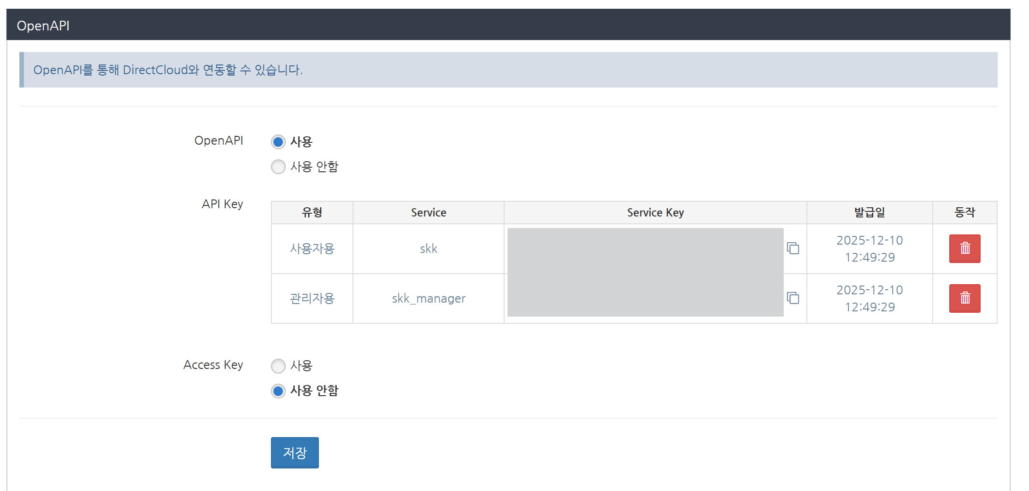Click the OpenAPI panel title bar
Viewport: 1029px width, 491px height.
[x=43, y=26]
